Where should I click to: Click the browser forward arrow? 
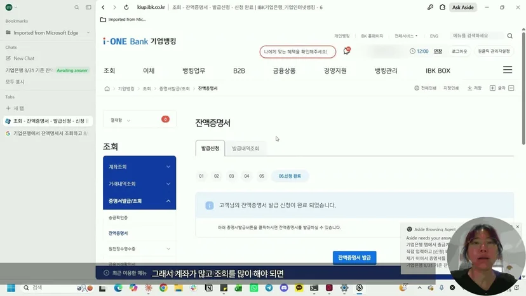114,7
